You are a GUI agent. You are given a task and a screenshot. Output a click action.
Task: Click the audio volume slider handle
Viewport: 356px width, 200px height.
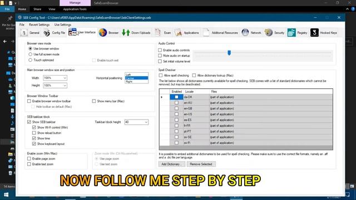(x=229, y=53)
